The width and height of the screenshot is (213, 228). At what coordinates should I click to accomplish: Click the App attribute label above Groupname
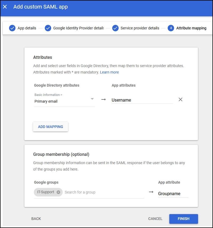point(169,182)
